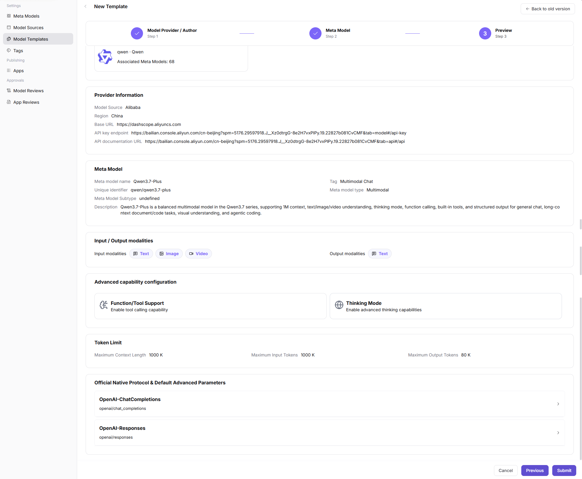Click the Model Templates sidebar icon
582x479 pixels.
pyautogui.click(x=9, y=39)
